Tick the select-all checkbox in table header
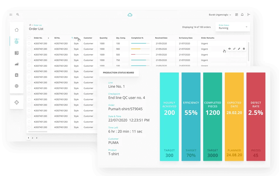Screen dimensions: 279x176 (x=29, y=38)
